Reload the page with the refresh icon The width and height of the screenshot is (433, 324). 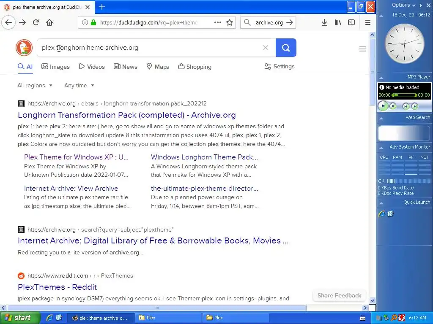tap(36, 22)
